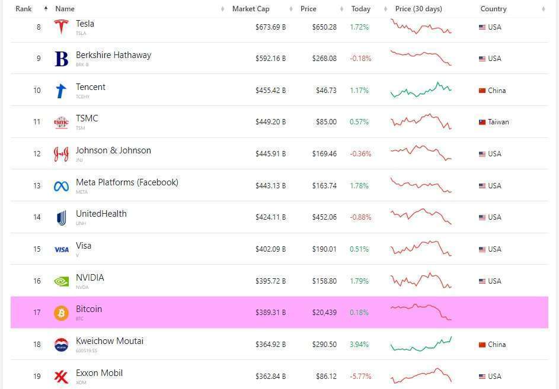Viewport: 559px width, 389px height.
Task: Click the Tencent logo icon
Action: (x=61, y=91)
